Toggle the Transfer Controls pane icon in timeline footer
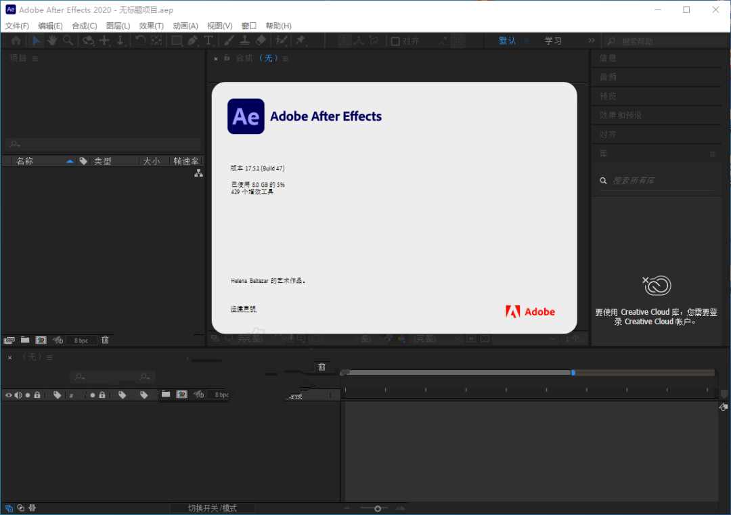The height and width of the screenshot is (515, 731). [20, 508]
